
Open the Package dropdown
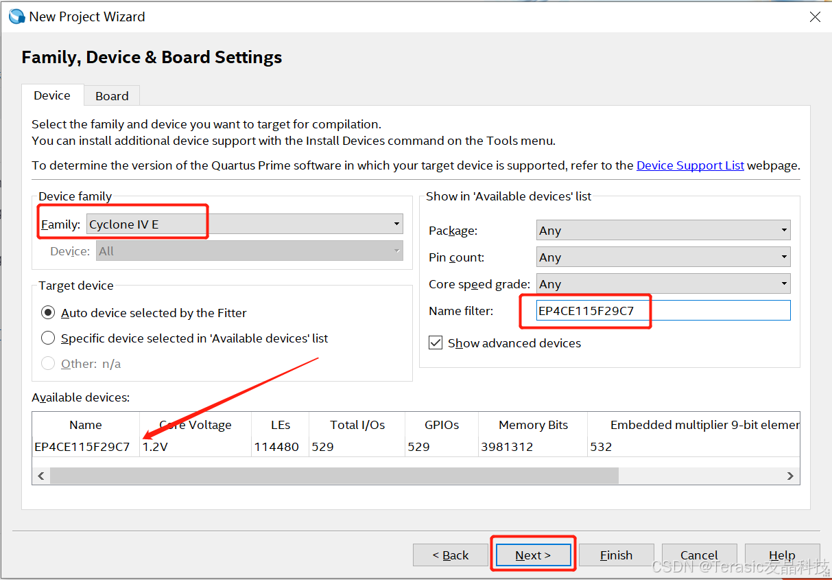[x=663, y=230]
